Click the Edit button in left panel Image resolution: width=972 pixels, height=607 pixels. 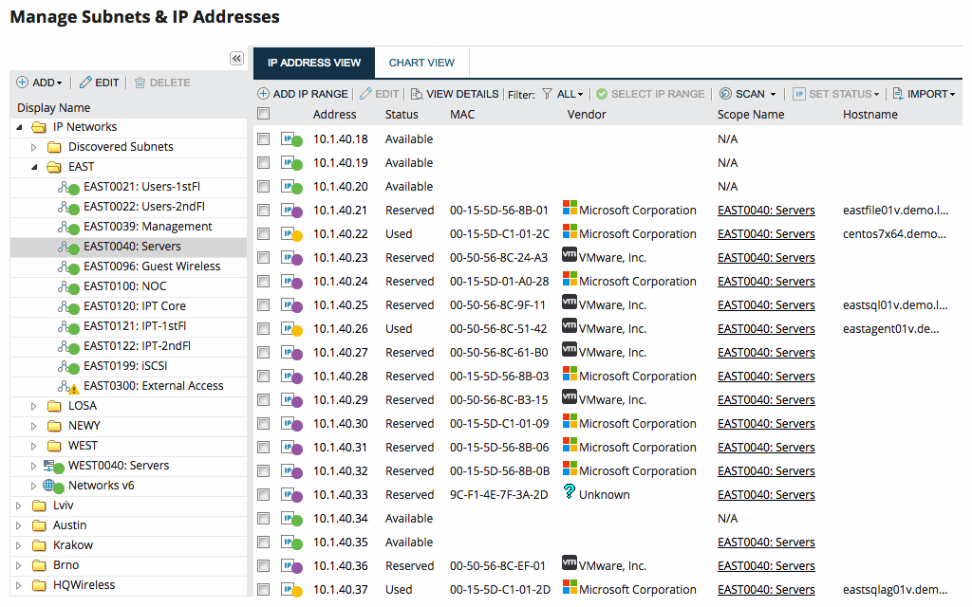(x=99, y=83)
